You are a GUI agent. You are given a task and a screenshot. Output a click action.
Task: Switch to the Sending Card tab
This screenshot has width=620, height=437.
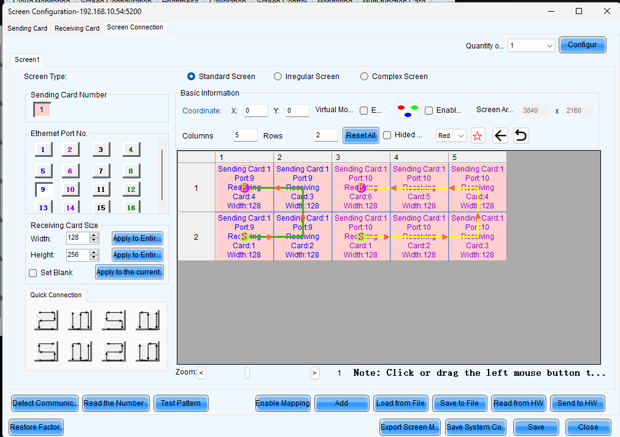click(x=27, y=28)
